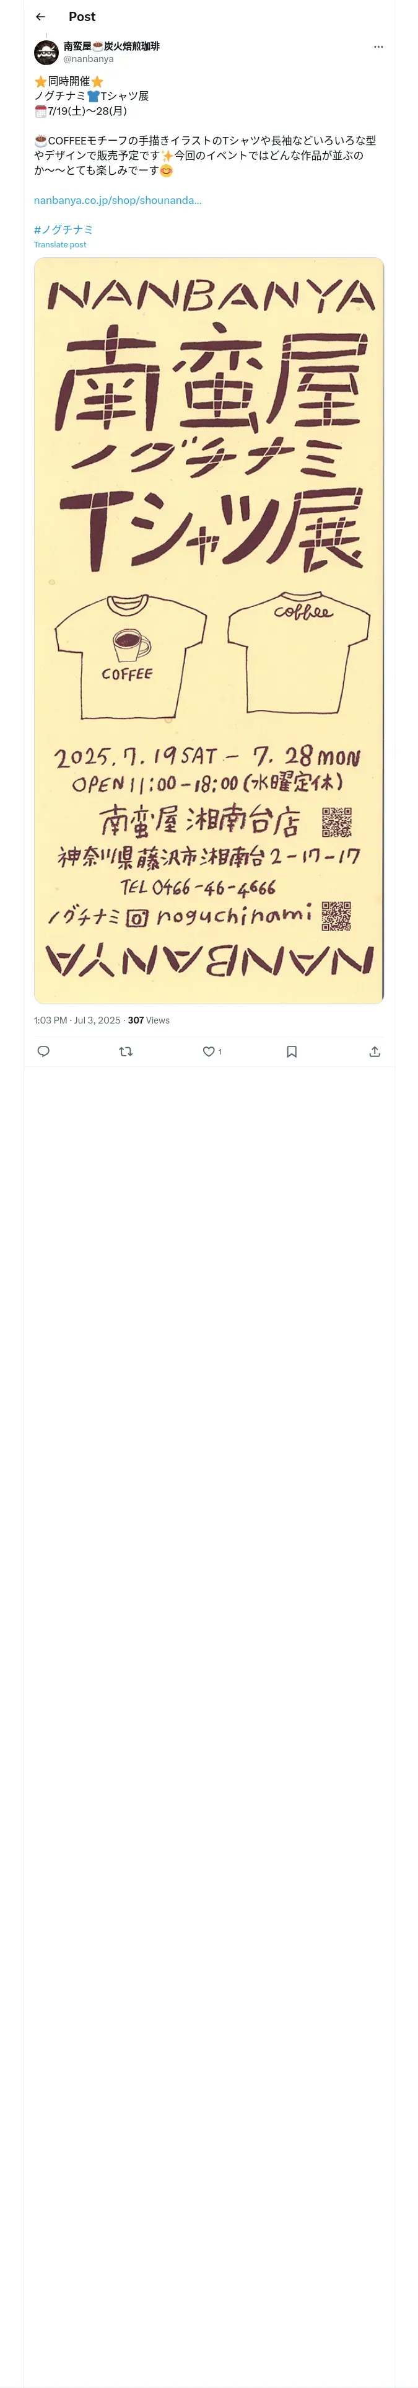Like the post with the heart icon
The width and height of the screenshot is (418, 2388).
click(x=209, y=1051)
